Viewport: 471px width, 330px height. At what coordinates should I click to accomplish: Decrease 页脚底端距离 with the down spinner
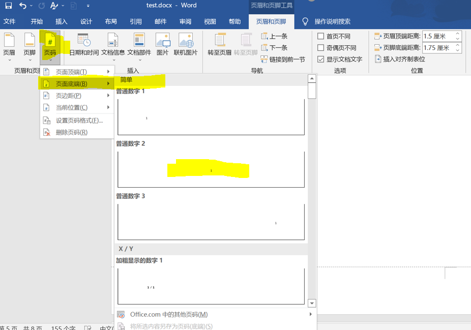(457, 50)
